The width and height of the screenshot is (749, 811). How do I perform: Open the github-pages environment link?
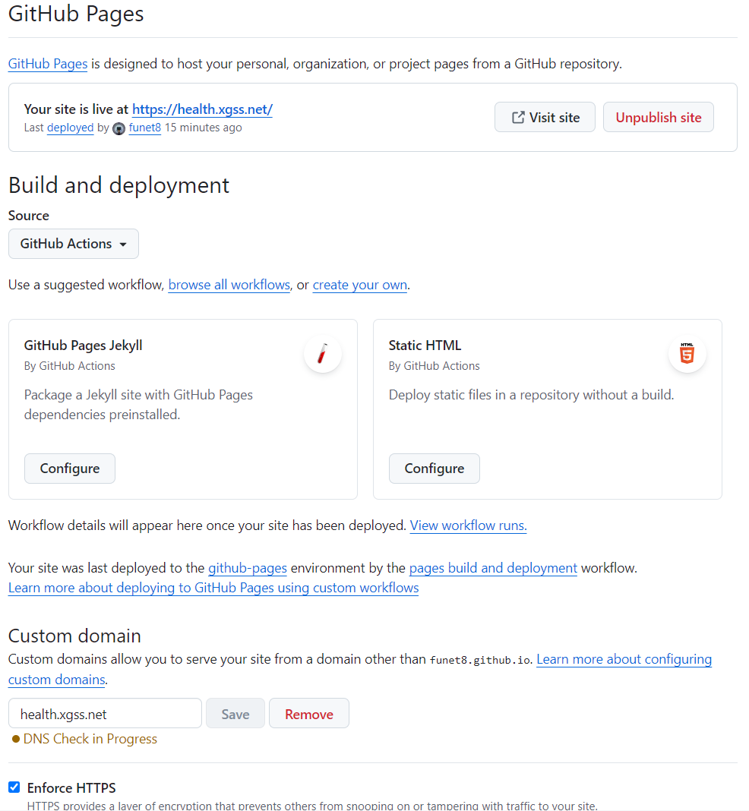[x=248, y=568]
